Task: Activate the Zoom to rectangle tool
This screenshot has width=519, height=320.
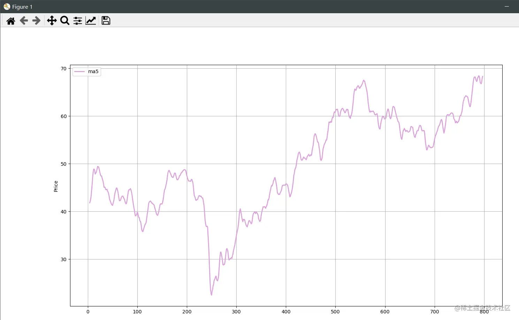Action: coord(65,21)
